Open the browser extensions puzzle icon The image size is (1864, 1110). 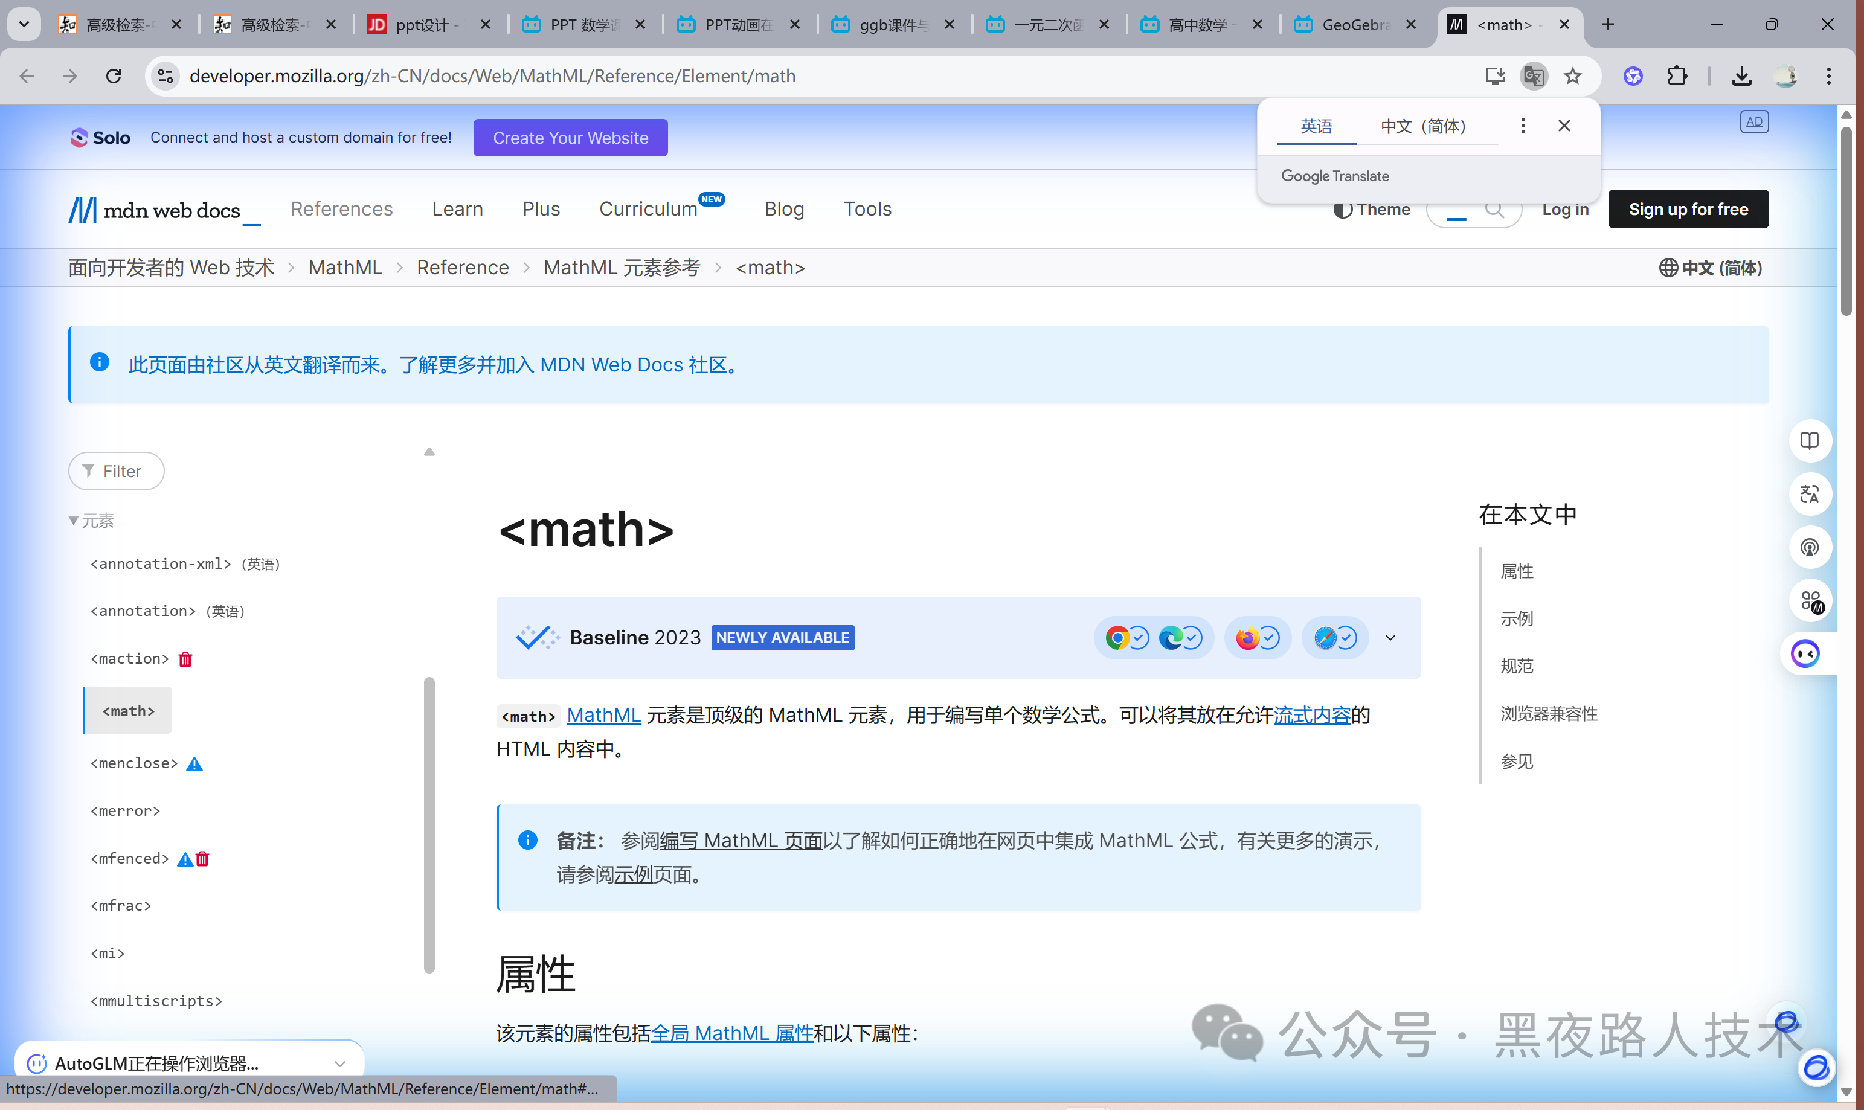1678,75
